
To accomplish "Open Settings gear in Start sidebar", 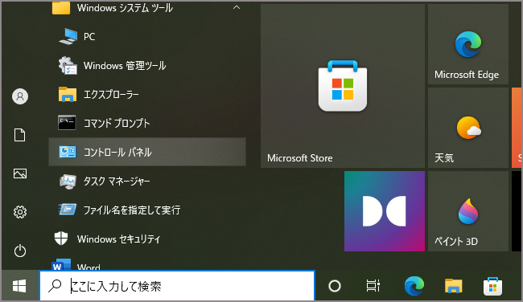I will 20,212.
